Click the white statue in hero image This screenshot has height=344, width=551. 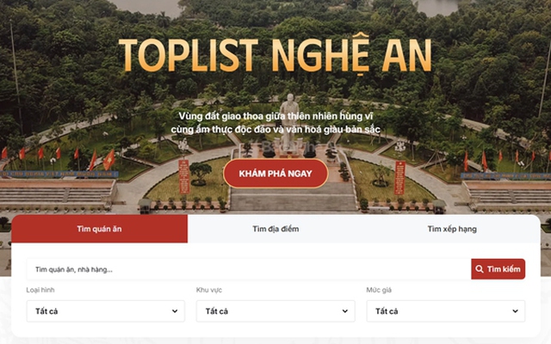[289, 122]
